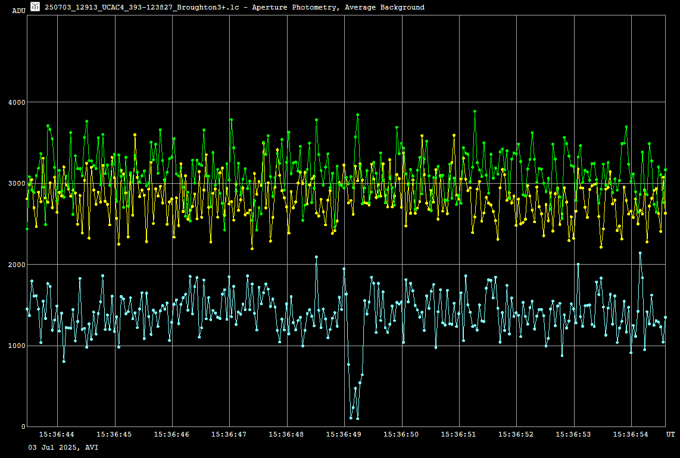Image resolution: width=680 pixels, height=458 pixels.
Task: Click the UT label on the time axis
Action: point(670,435)
